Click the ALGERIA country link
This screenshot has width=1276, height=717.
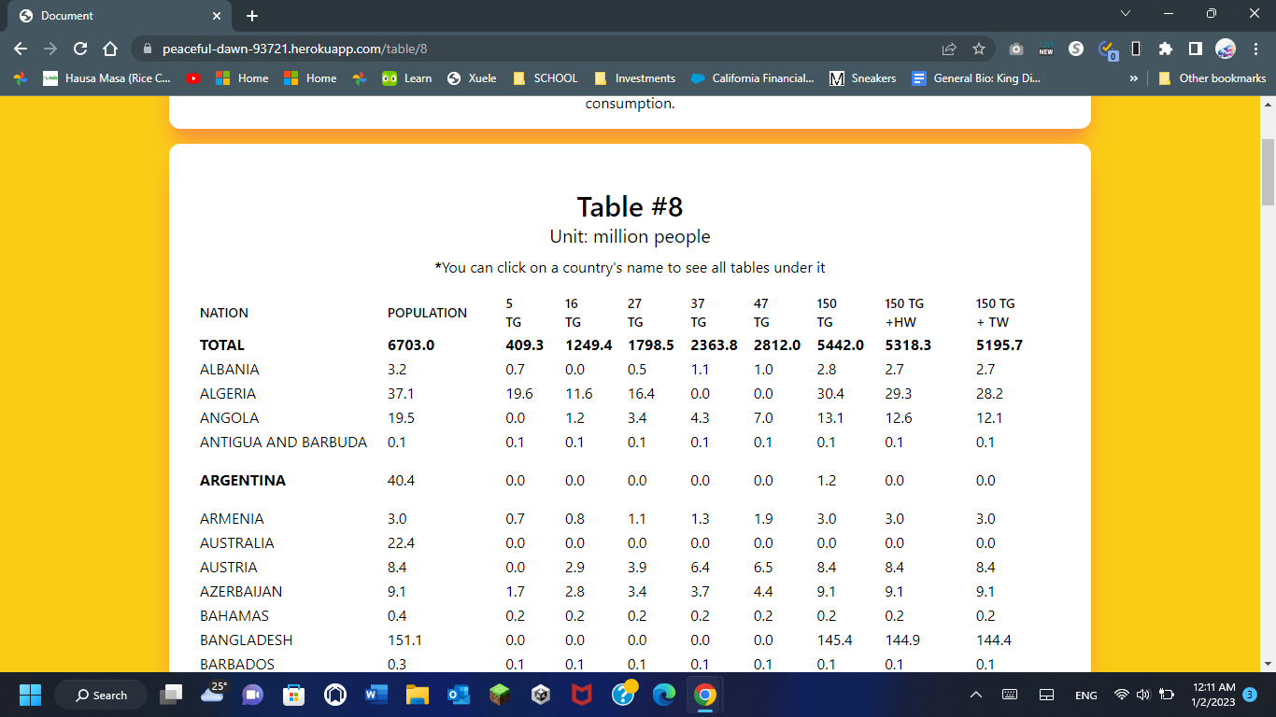click(x=227, y=394)
